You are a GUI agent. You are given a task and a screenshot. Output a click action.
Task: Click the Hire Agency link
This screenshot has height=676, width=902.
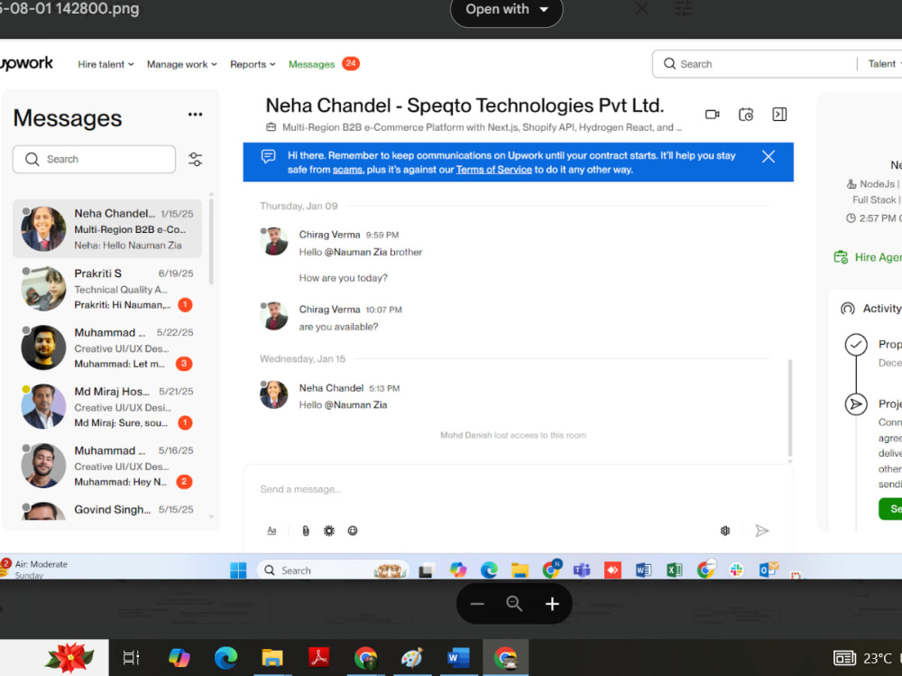coord(868,257)
